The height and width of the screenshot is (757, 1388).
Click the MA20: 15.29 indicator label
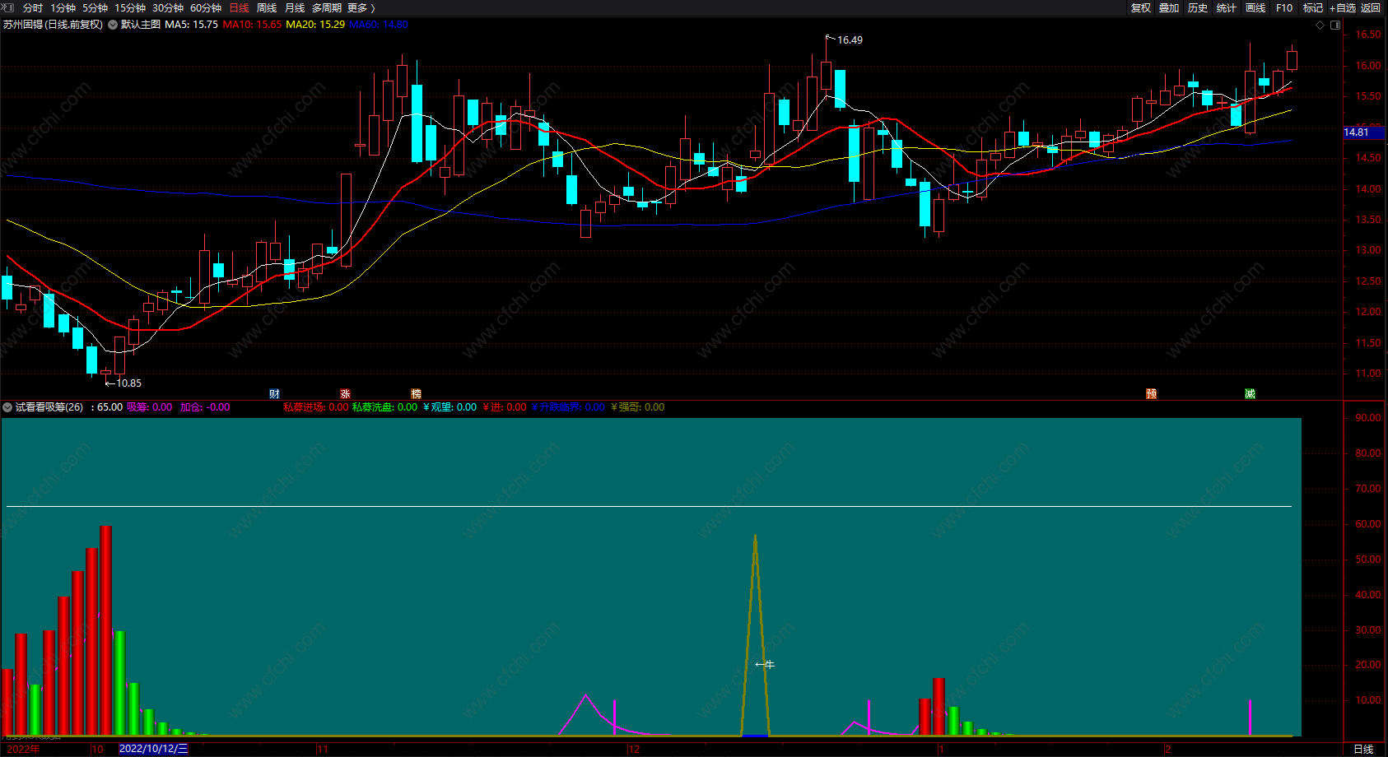click(315, 25)
